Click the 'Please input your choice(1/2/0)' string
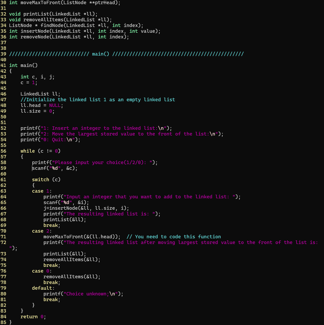 tap(102, 162)
